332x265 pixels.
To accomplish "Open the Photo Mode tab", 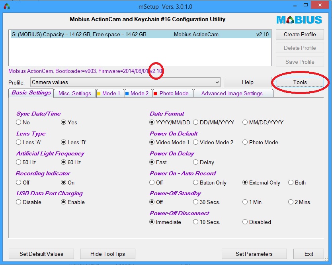I will [171, 93].
